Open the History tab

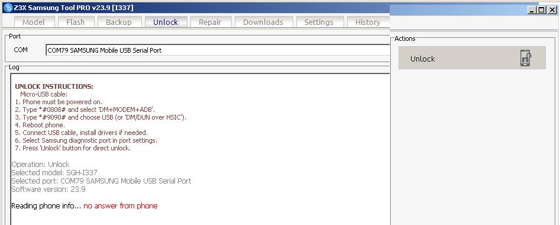368,22
